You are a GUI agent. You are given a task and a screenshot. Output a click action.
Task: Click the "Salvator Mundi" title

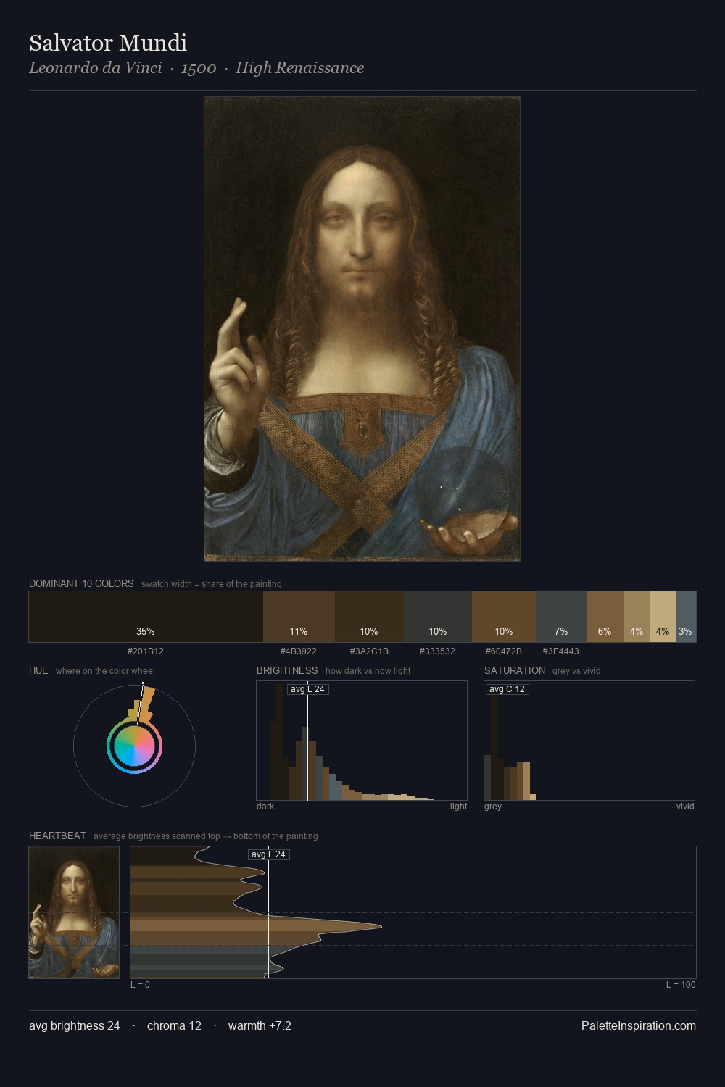[x=108, y=43]
